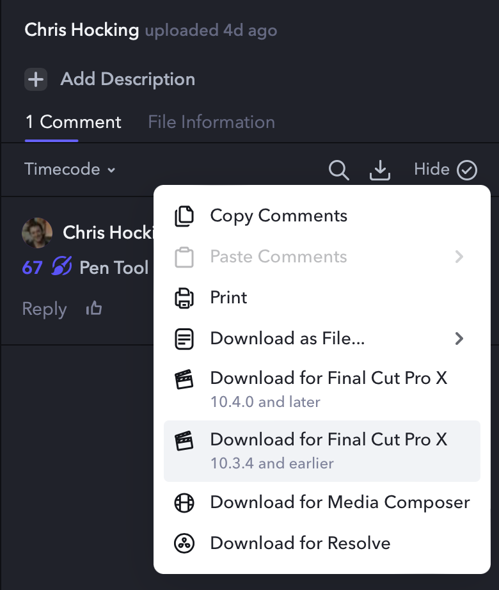
Task: Open the Timecode sort dropdown
Action: [70, 170]
